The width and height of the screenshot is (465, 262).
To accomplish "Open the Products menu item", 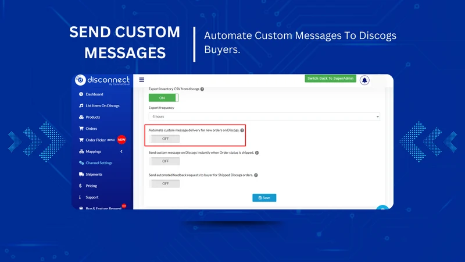I will point(93,117).
